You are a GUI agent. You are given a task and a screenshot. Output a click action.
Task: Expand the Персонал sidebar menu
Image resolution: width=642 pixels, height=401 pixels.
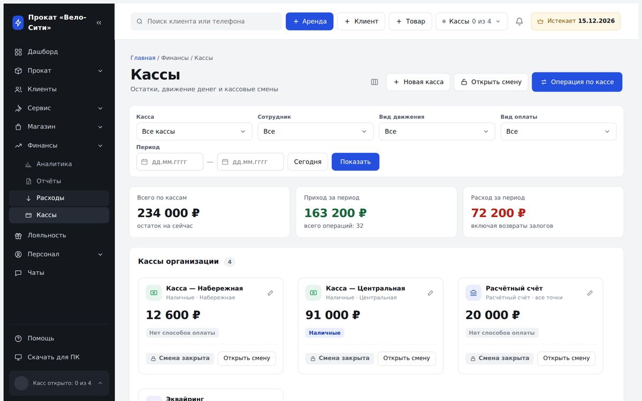click(59, 254)
